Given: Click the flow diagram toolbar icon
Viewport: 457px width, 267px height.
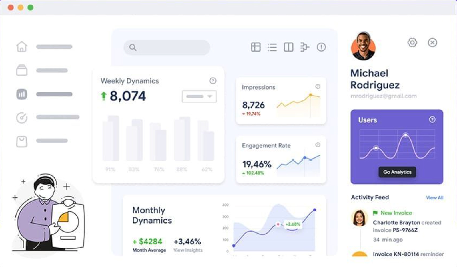Looking at the screenshot, I should point(305,47).
